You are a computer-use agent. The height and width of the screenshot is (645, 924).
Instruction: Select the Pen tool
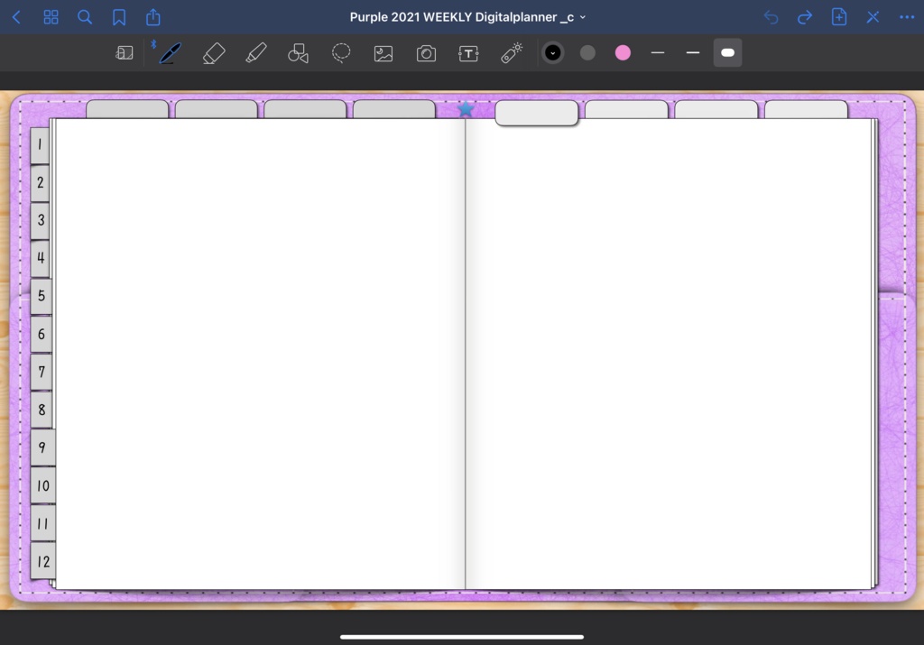click(171, 53)
